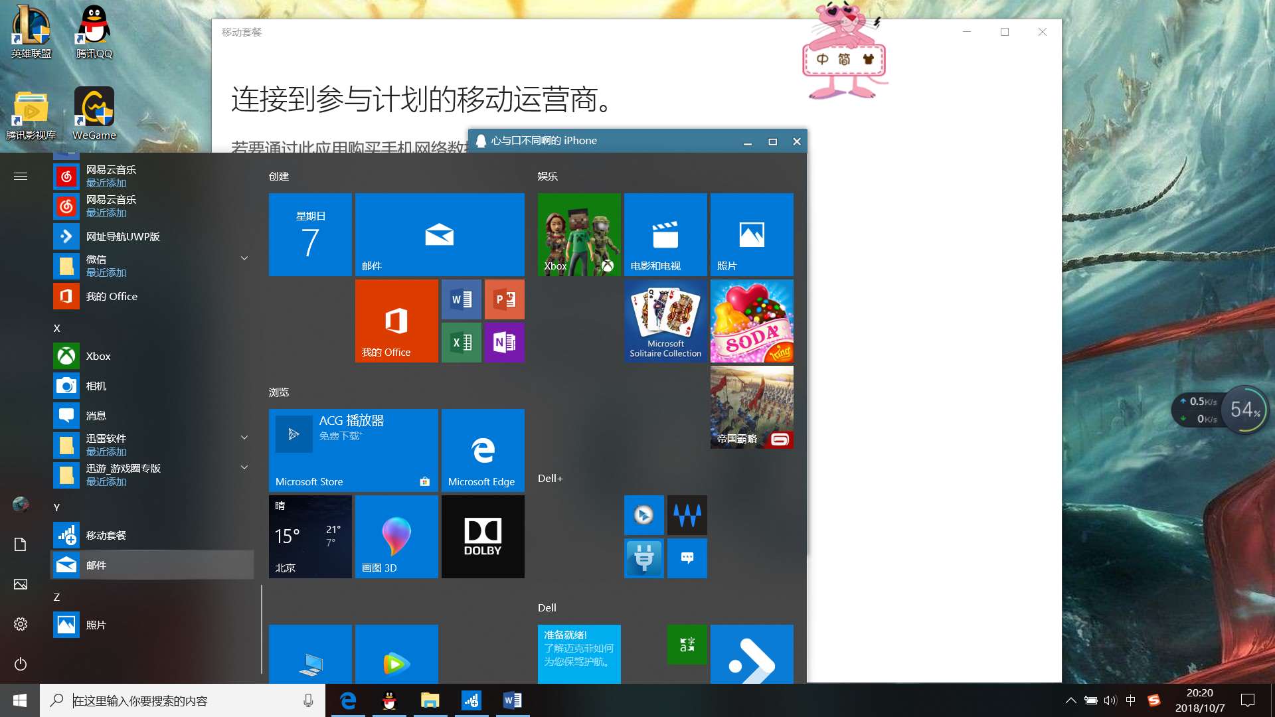Expand the 微信 folder in app list
The width and height of the screenshot is (1275, 717).
click(x=244, y=258)
